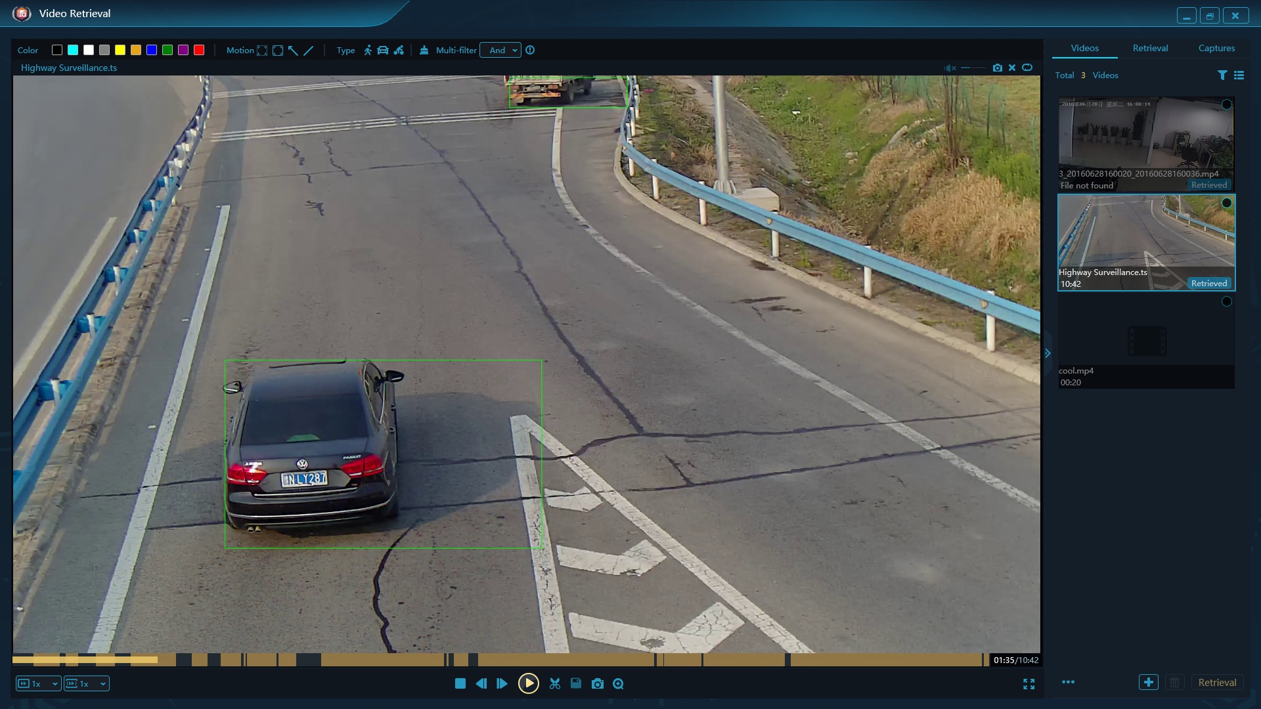Toggle selection circle on Highway Surveillance.ts thumbnail
Screen dimensions: 1261x709
1226,204
